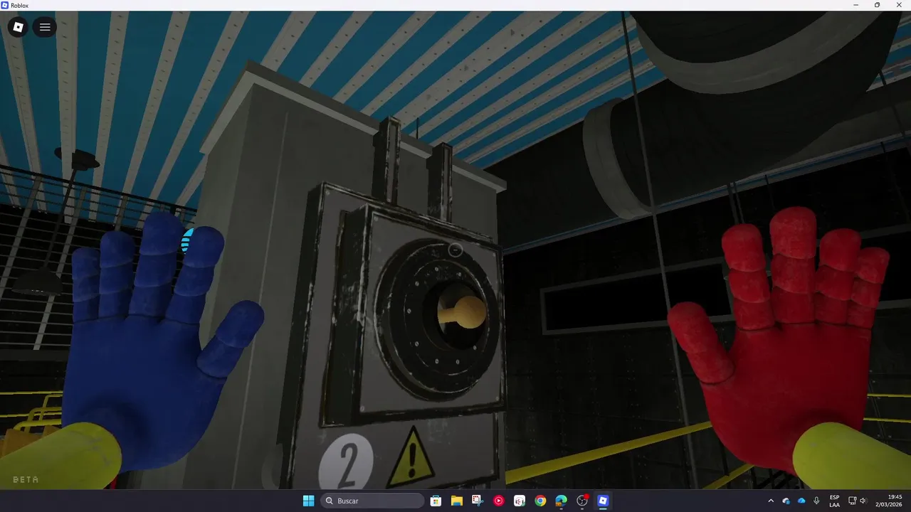Minimize the Roblox window

(x=856, y=5)
